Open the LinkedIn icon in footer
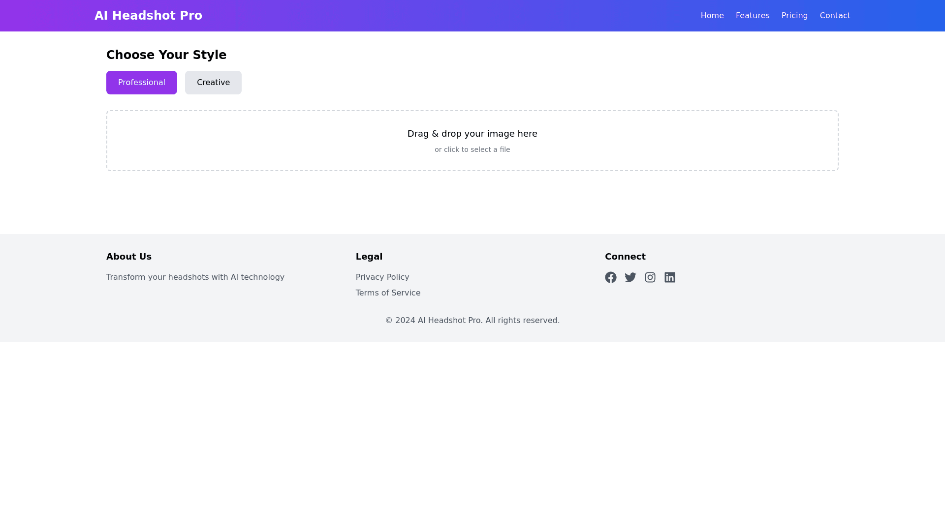The image size is (945, 531). (x=669, y=277)
